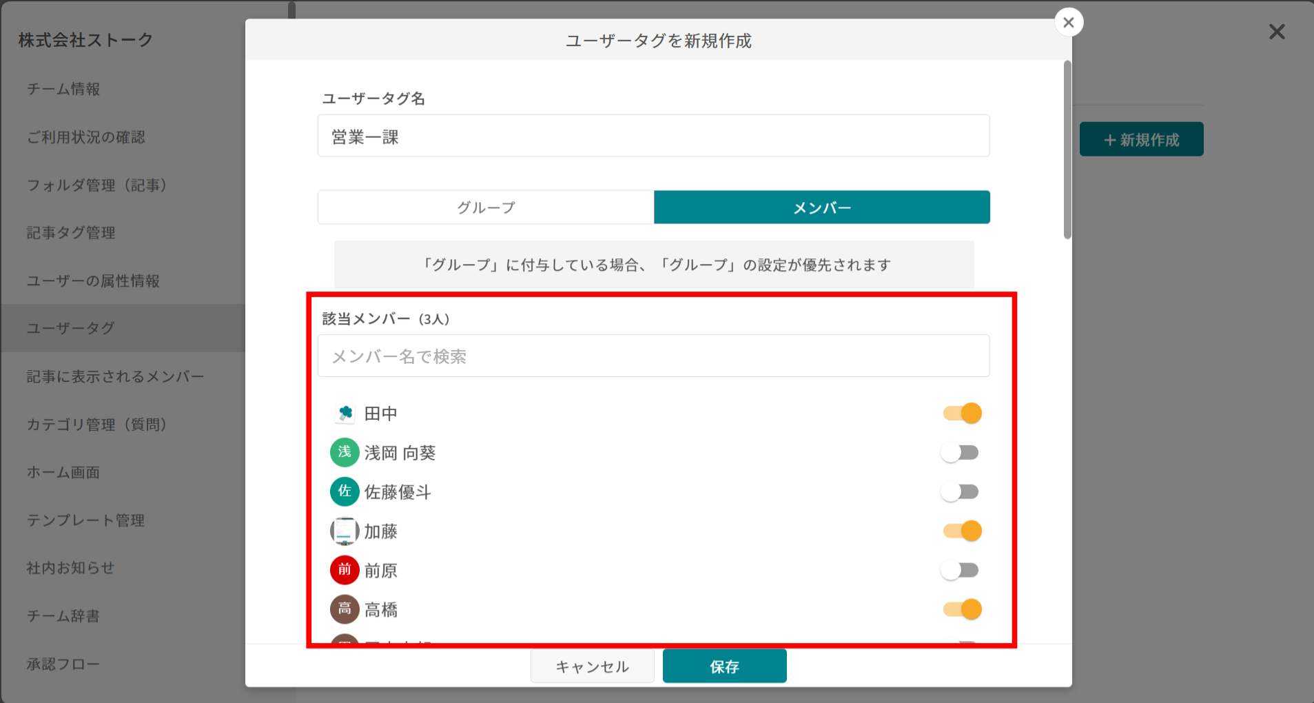Turn off 加藤's membership toggle
Image resolution: width=1314 pixels, height=703 pixels.
[961, 531]
